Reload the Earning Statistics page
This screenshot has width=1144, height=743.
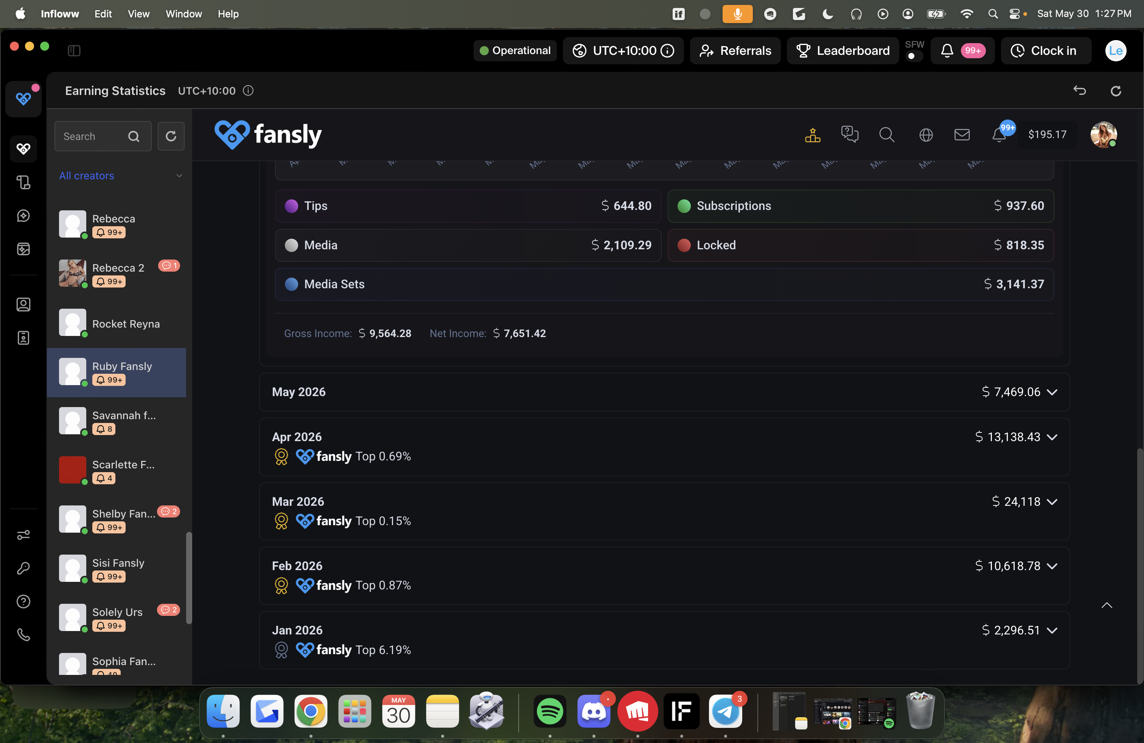pos(1116,90)
